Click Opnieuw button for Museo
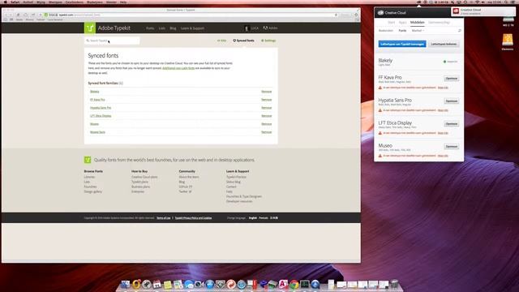Screen dimensions: 519x292 click(x=451, y=146)
